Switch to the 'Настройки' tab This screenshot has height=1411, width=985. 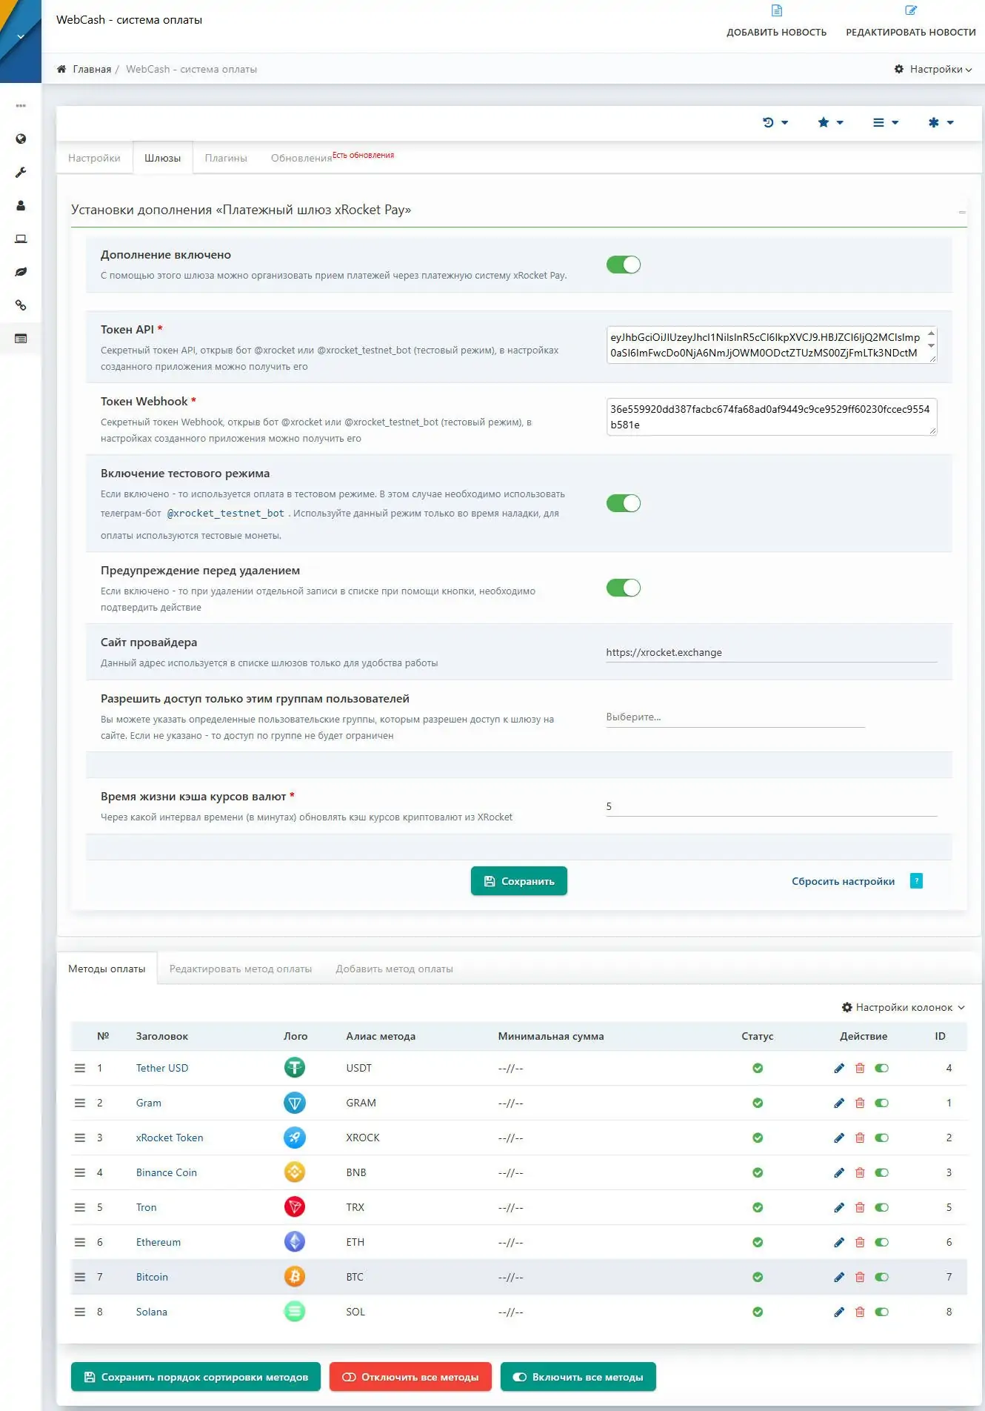pos(94,158)
